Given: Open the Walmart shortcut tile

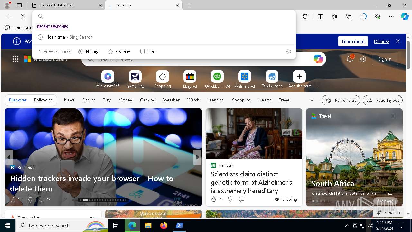Looking at the screenshot, I should [x=245, y=77].
